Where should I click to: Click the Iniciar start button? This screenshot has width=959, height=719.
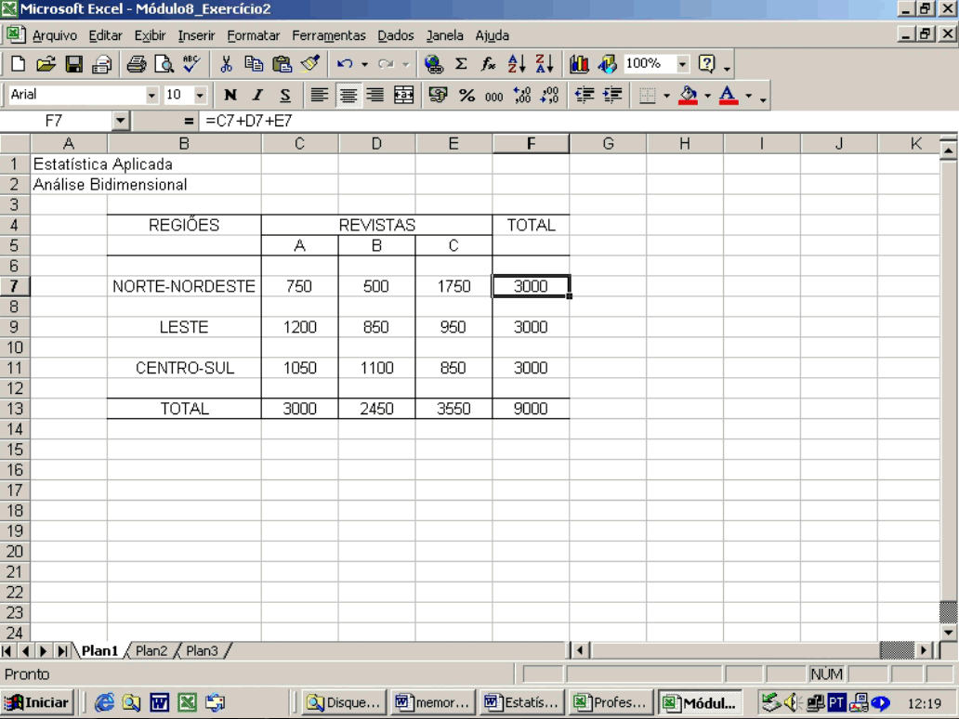pos(38,702)
